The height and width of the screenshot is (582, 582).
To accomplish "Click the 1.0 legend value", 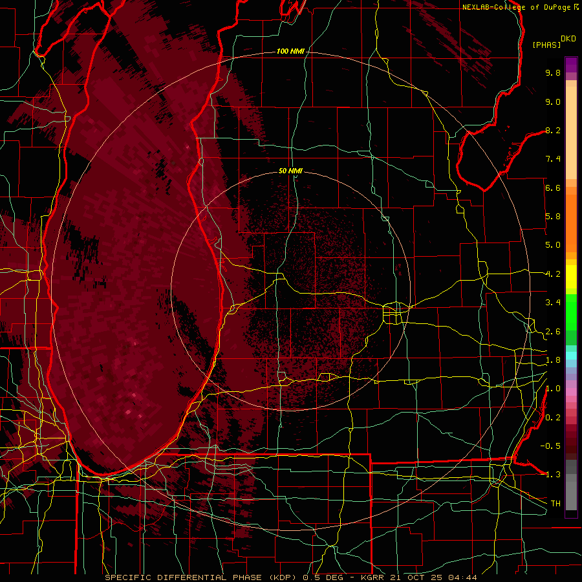I will pyautogui.click(x=553, y=389).
